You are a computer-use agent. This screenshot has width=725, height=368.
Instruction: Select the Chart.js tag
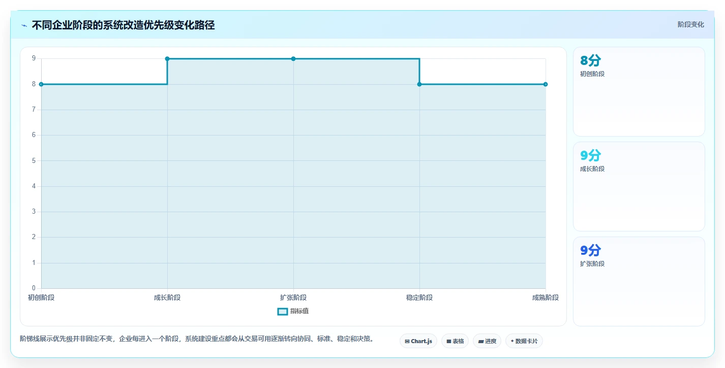click(418, 341)
